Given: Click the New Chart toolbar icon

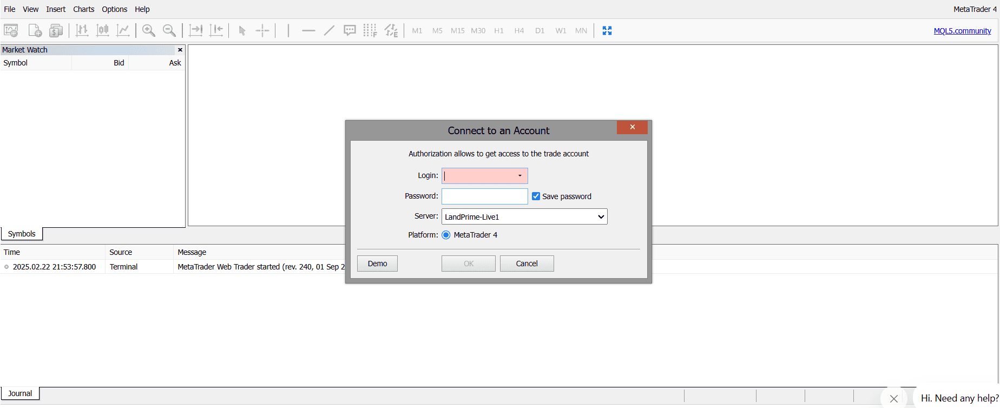Looking at the screenshot, I should pyautogui.click(x=11, y=31).
